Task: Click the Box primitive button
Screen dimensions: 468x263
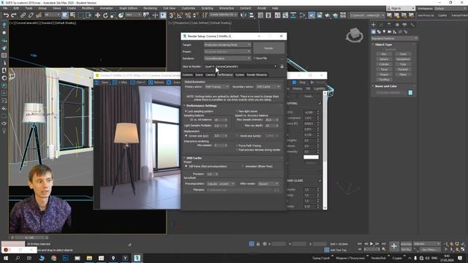Action: click(x=384, y=54)
